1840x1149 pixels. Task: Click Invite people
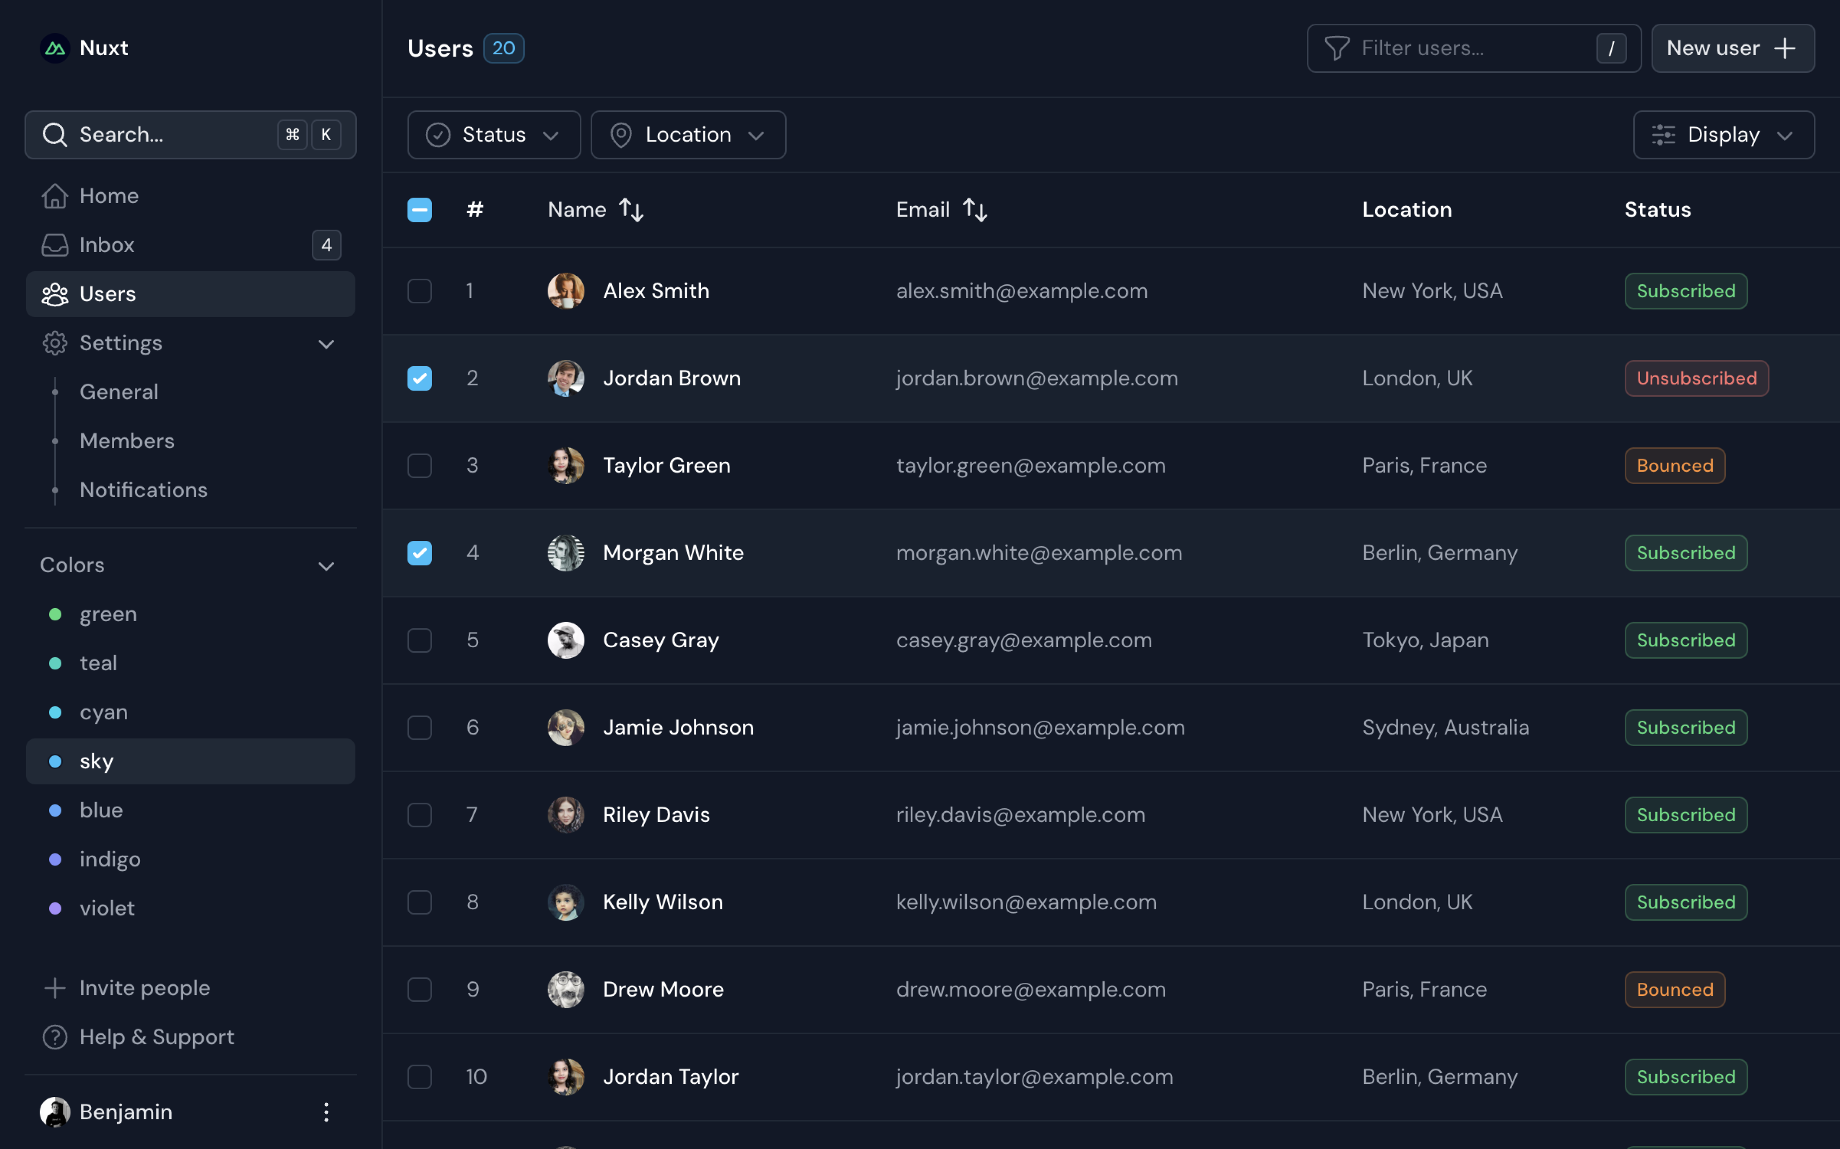click(144, 987)
